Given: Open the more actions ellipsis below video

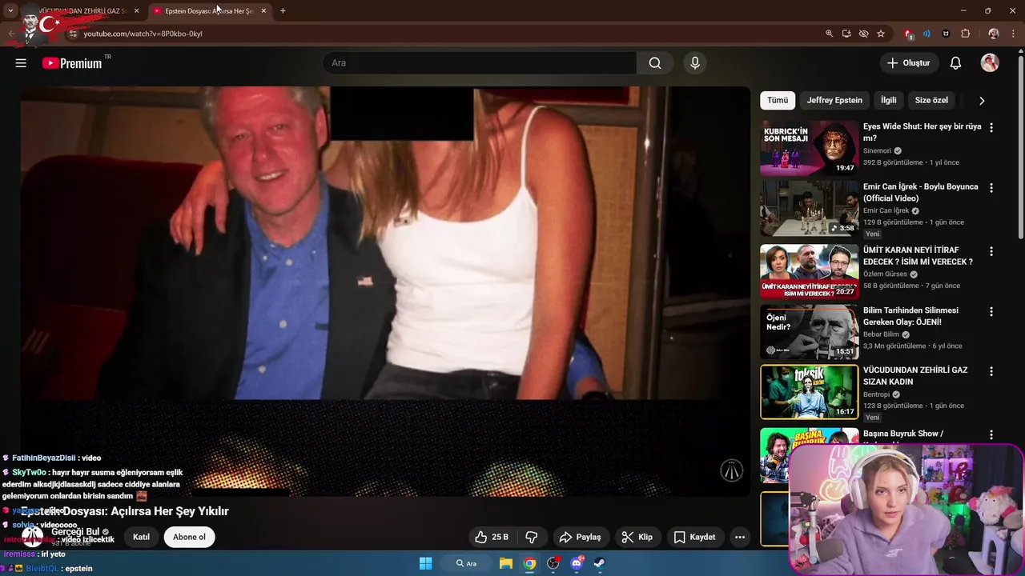Looking at the screenshot, I should (x=740, y=537).
